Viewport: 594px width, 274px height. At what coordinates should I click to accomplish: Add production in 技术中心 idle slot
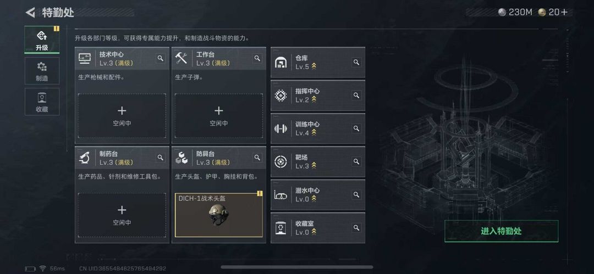pos(122,116)
